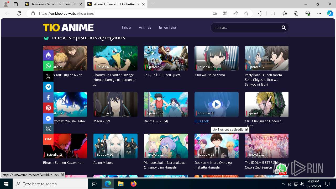The image size is (336, 189).
Task: Open the Blue Lock title link
Action: click(202, 121)
